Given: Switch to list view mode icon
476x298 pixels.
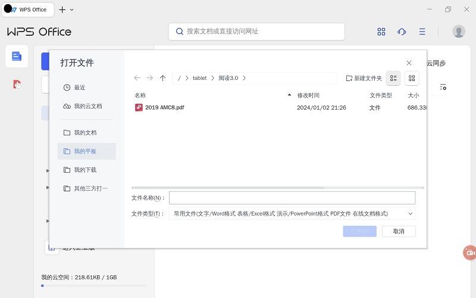Looking at the screenshot, I should coord(393,78).
